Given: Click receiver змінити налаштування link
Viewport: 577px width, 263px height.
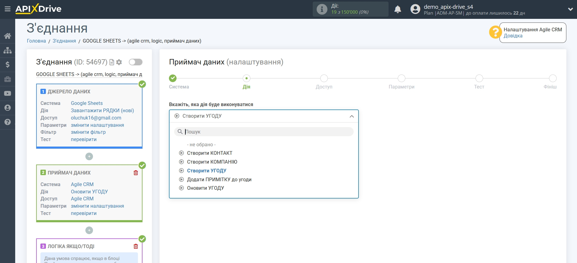Looking at the screenshot, I should click(x=97, y=206).
